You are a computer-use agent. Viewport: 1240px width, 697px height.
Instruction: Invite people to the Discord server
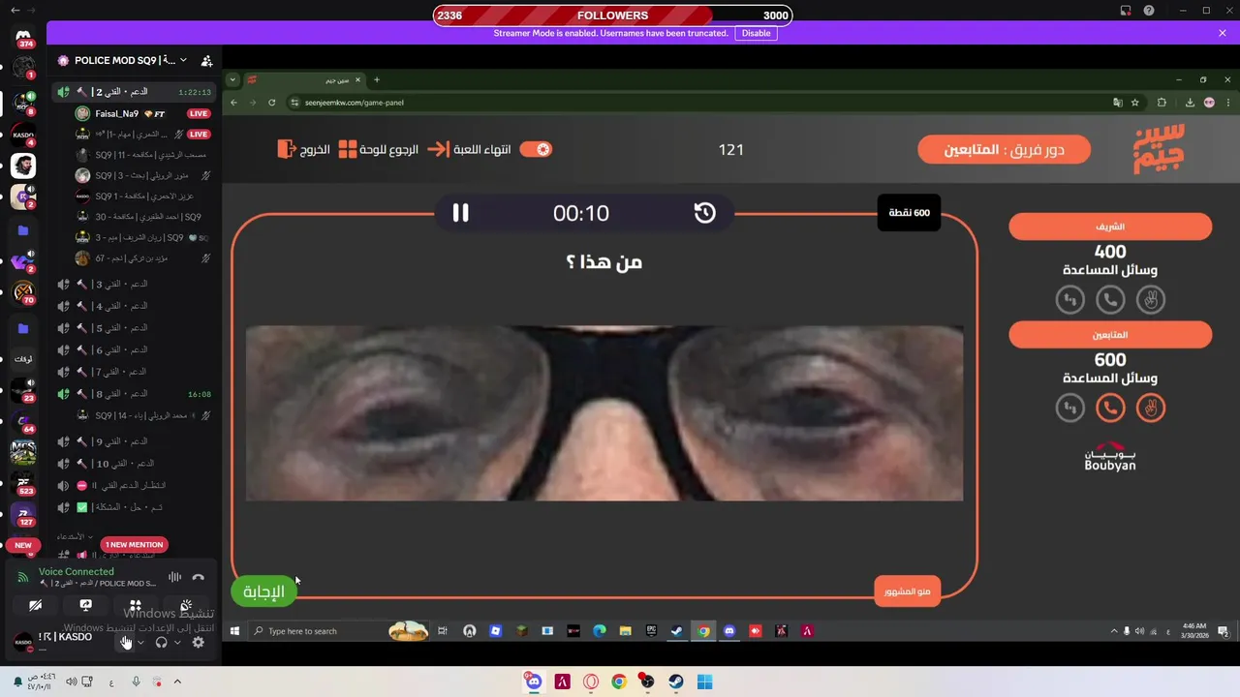[206, 60]
